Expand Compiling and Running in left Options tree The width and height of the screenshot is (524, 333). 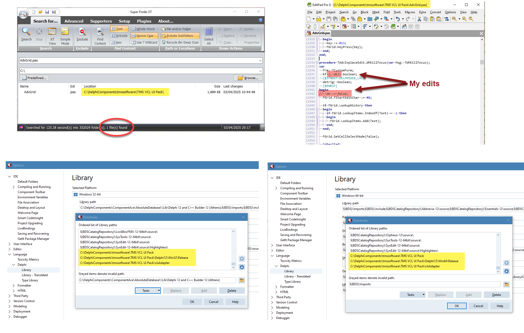pyautogui.click(x=13, y=187)
